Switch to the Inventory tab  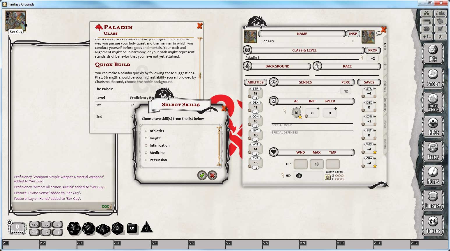coord(385,105)
